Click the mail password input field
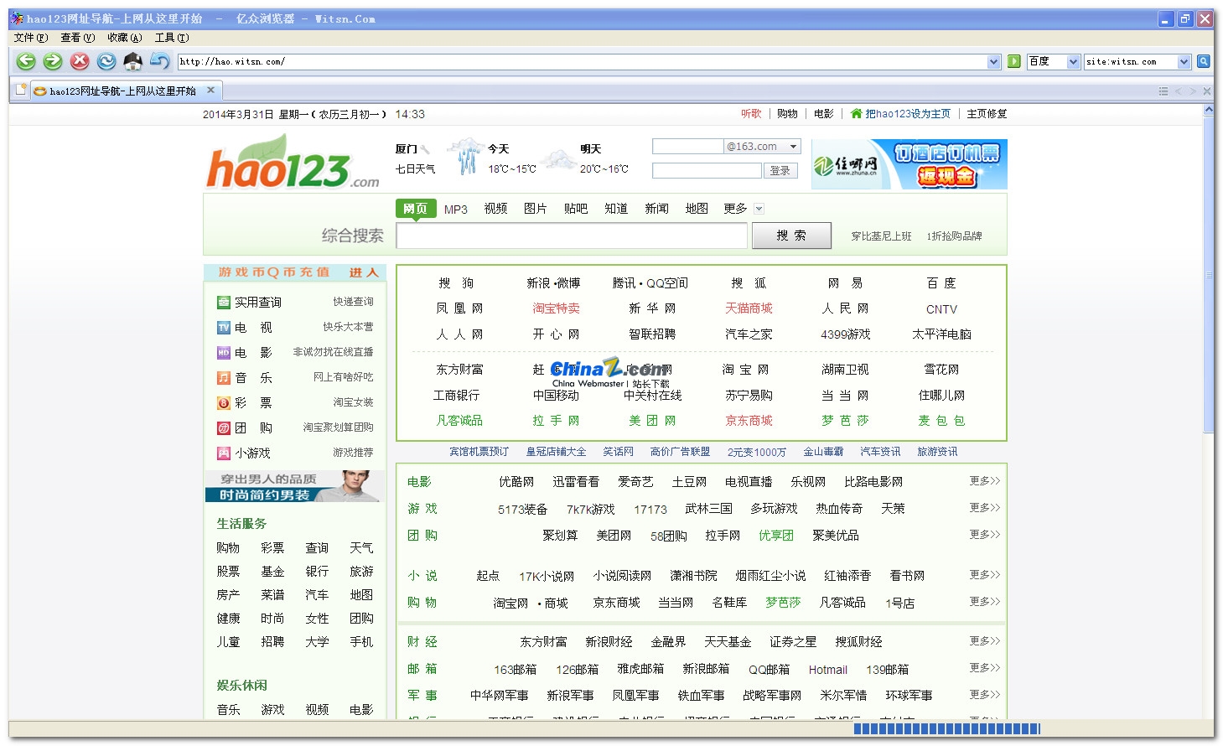 pyautogui.click(x=707, y=170)
